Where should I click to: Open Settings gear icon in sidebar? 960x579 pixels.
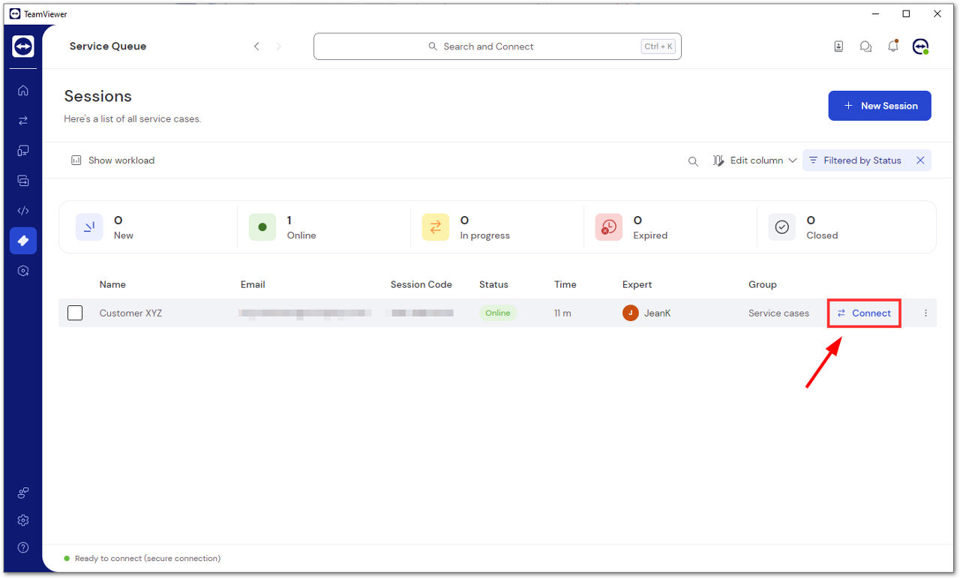tap(23, 520)
